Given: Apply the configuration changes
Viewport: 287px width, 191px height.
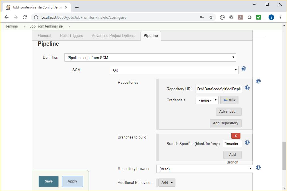Looking at the screenshot, I should pos(72,181).
